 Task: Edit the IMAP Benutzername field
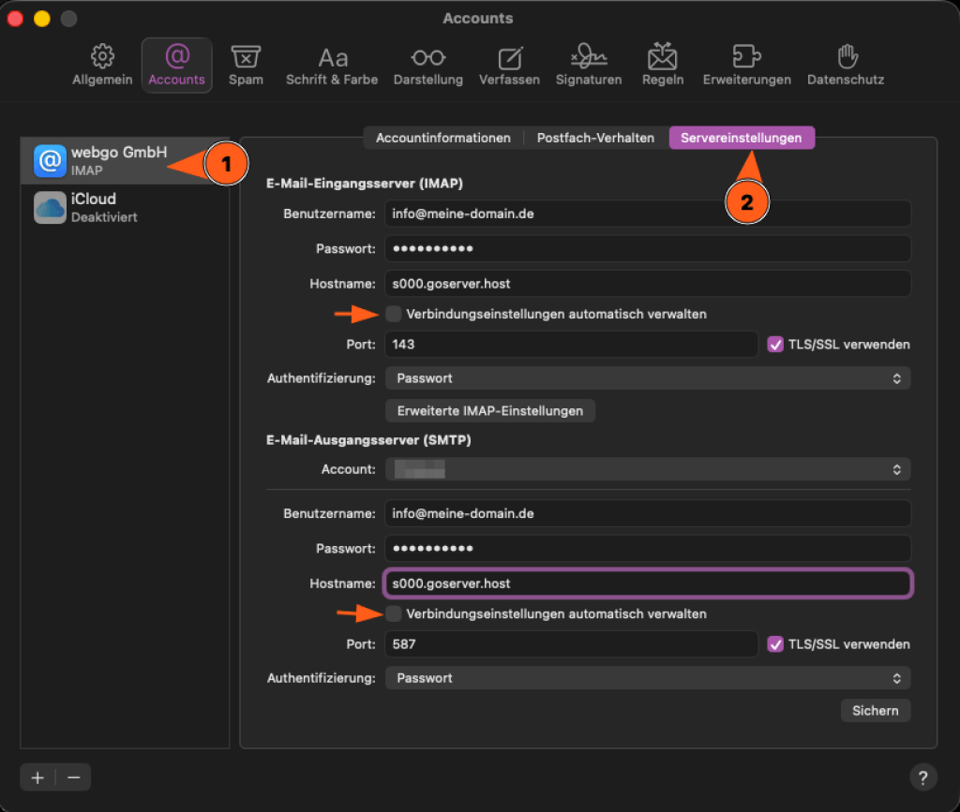(x=648, y=214)
